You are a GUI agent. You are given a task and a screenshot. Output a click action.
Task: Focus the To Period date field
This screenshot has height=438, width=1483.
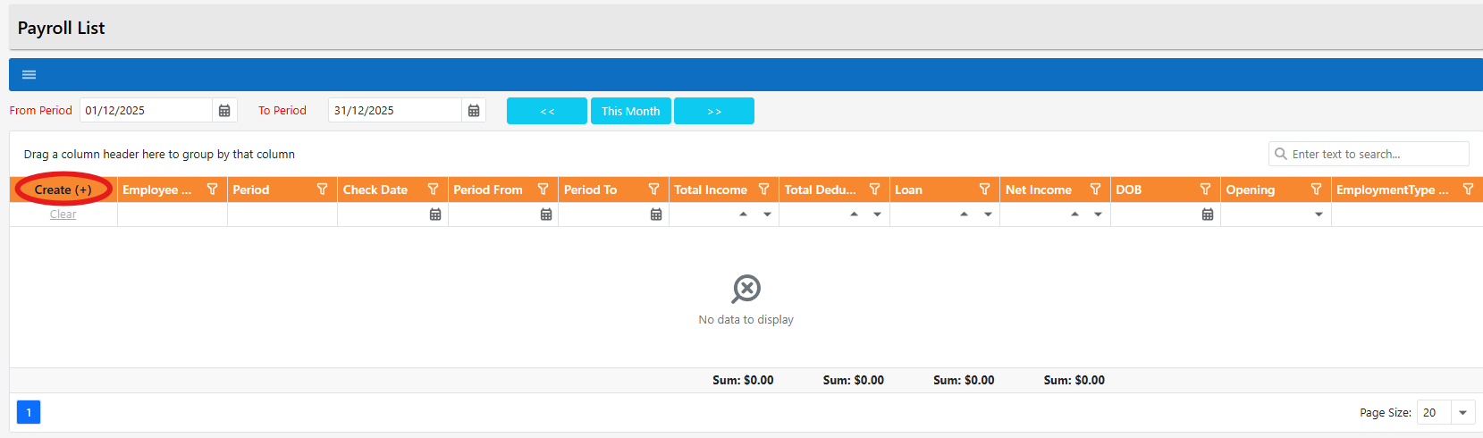click(x=394, y=111)
